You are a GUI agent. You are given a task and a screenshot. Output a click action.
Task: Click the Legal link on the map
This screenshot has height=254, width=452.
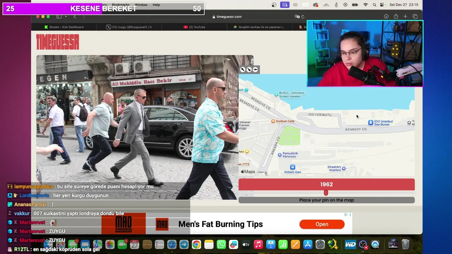pyautogui.click(x=261, y=172)
